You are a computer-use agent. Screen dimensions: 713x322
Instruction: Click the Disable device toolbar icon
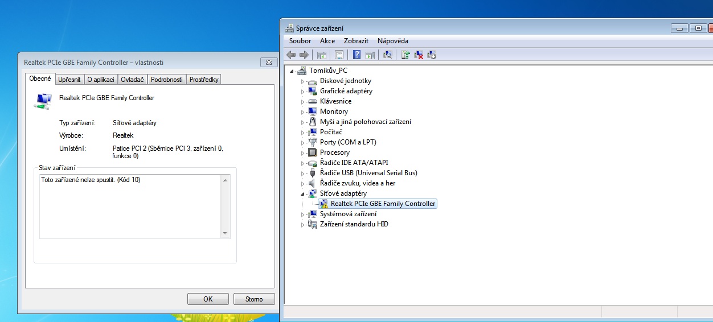point(432,55)
